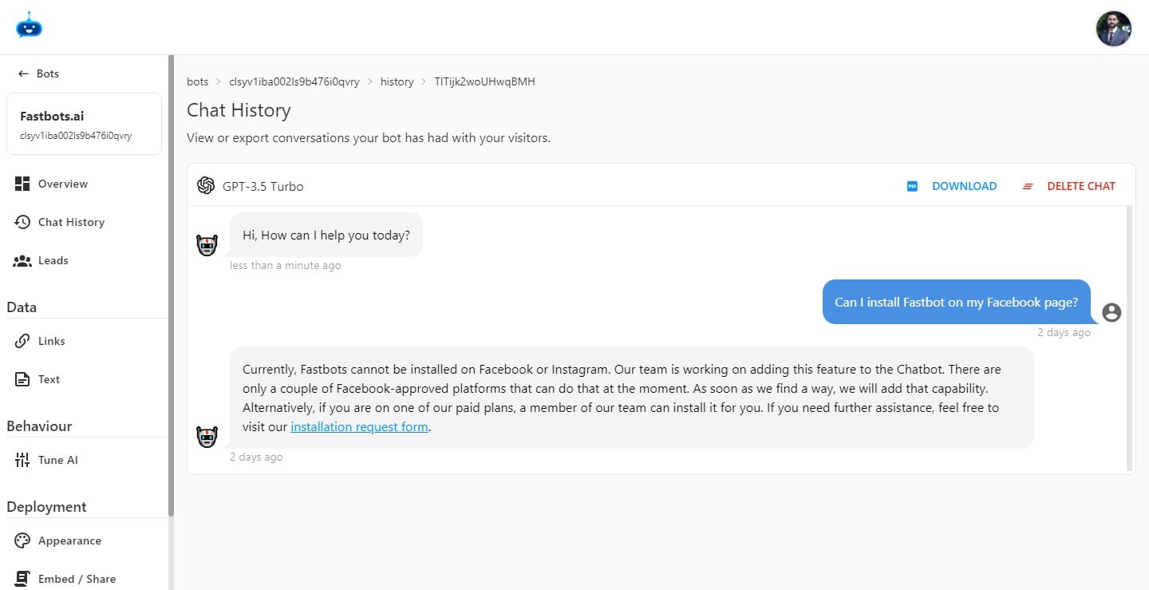Click the Behaviour section heading
1149x590 pixels.
(x=39, y=426)
